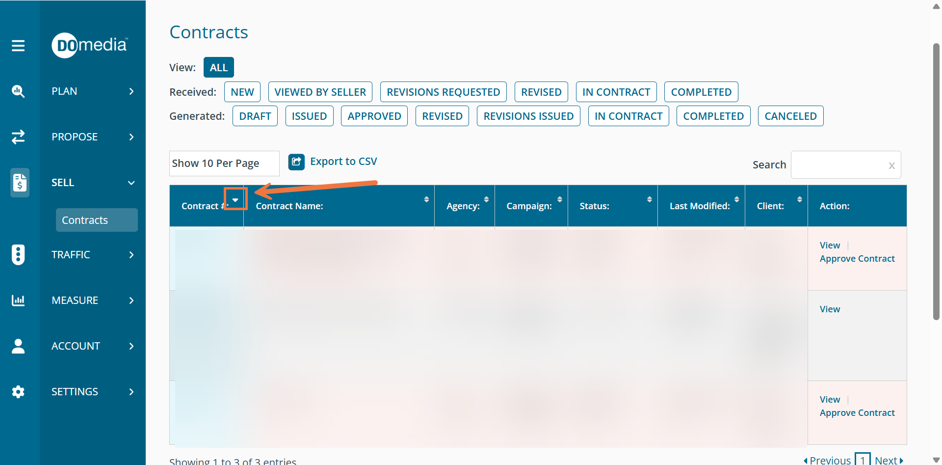The width and height of the screenshot is (942, 465).
Task: Open the Show 10 Per Page dropdown
Action: 224,164
